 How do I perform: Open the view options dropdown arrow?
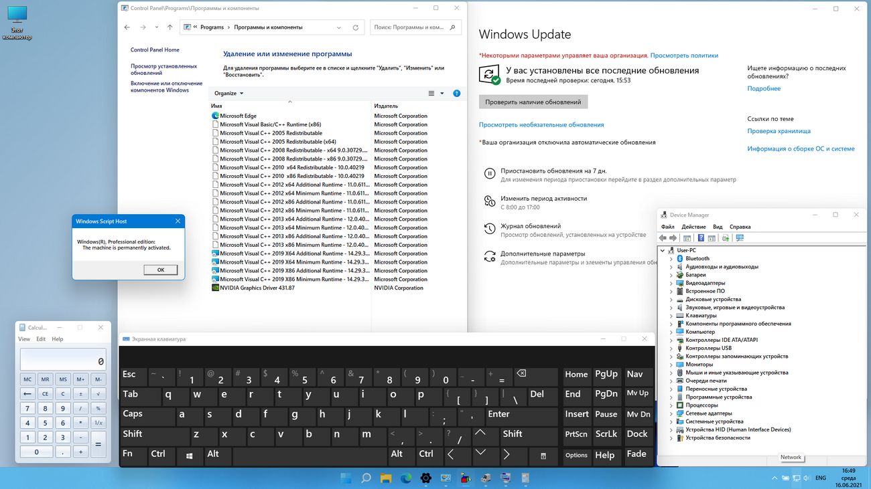[442, 94]
